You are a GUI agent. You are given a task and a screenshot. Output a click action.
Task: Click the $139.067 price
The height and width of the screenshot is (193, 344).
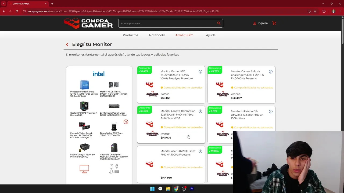(x=236, y=98)
